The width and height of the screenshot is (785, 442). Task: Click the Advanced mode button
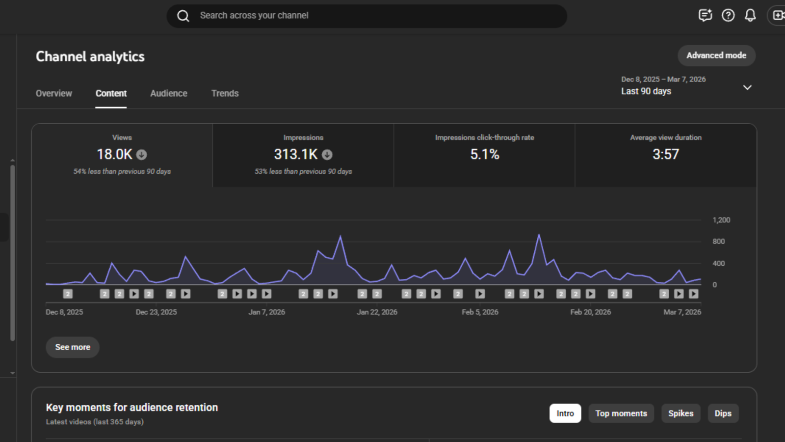[716, 55]
